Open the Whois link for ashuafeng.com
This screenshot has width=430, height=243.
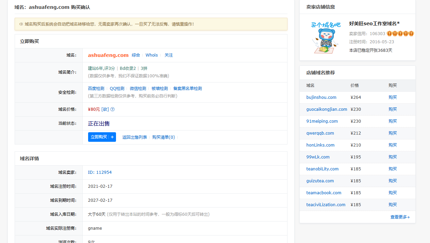(152, 55)
